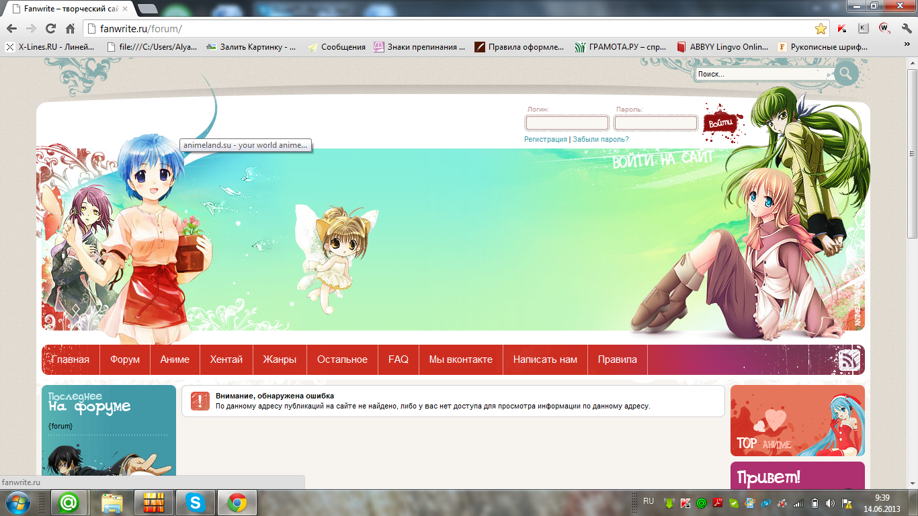This screenshot has height=516, width=918.
Task: Open the Action Center flag icon
Action: (847, 503)
